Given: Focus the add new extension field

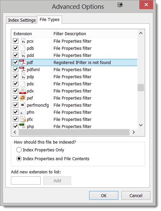Looking at the screenshot, I should pyautogui.click(x=26, y=181).
